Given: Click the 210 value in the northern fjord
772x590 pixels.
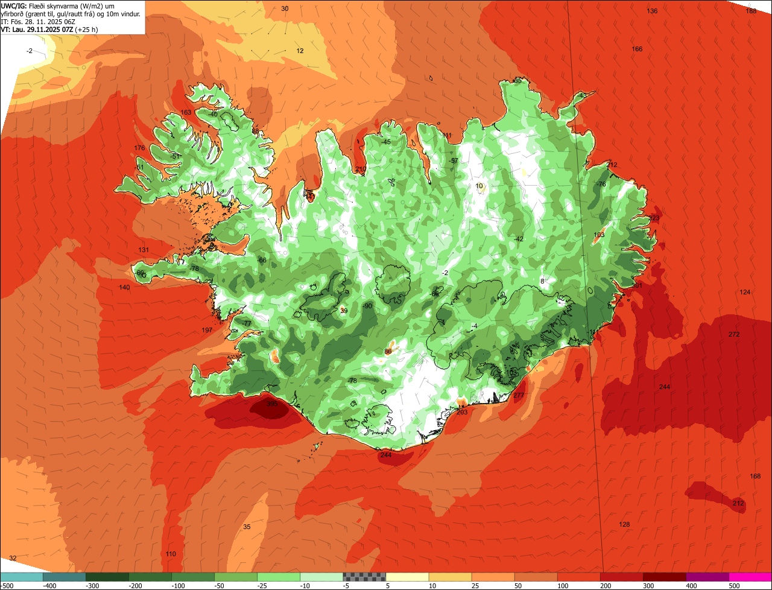Looking at the screenshot, I should (361, 169).
